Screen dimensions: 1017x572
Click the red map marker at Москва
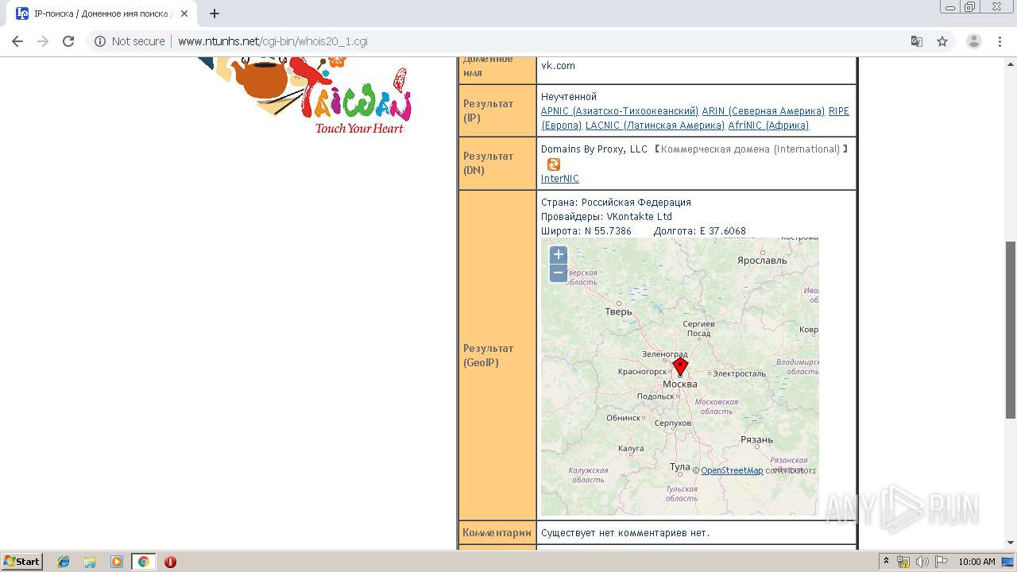(680, 366)
